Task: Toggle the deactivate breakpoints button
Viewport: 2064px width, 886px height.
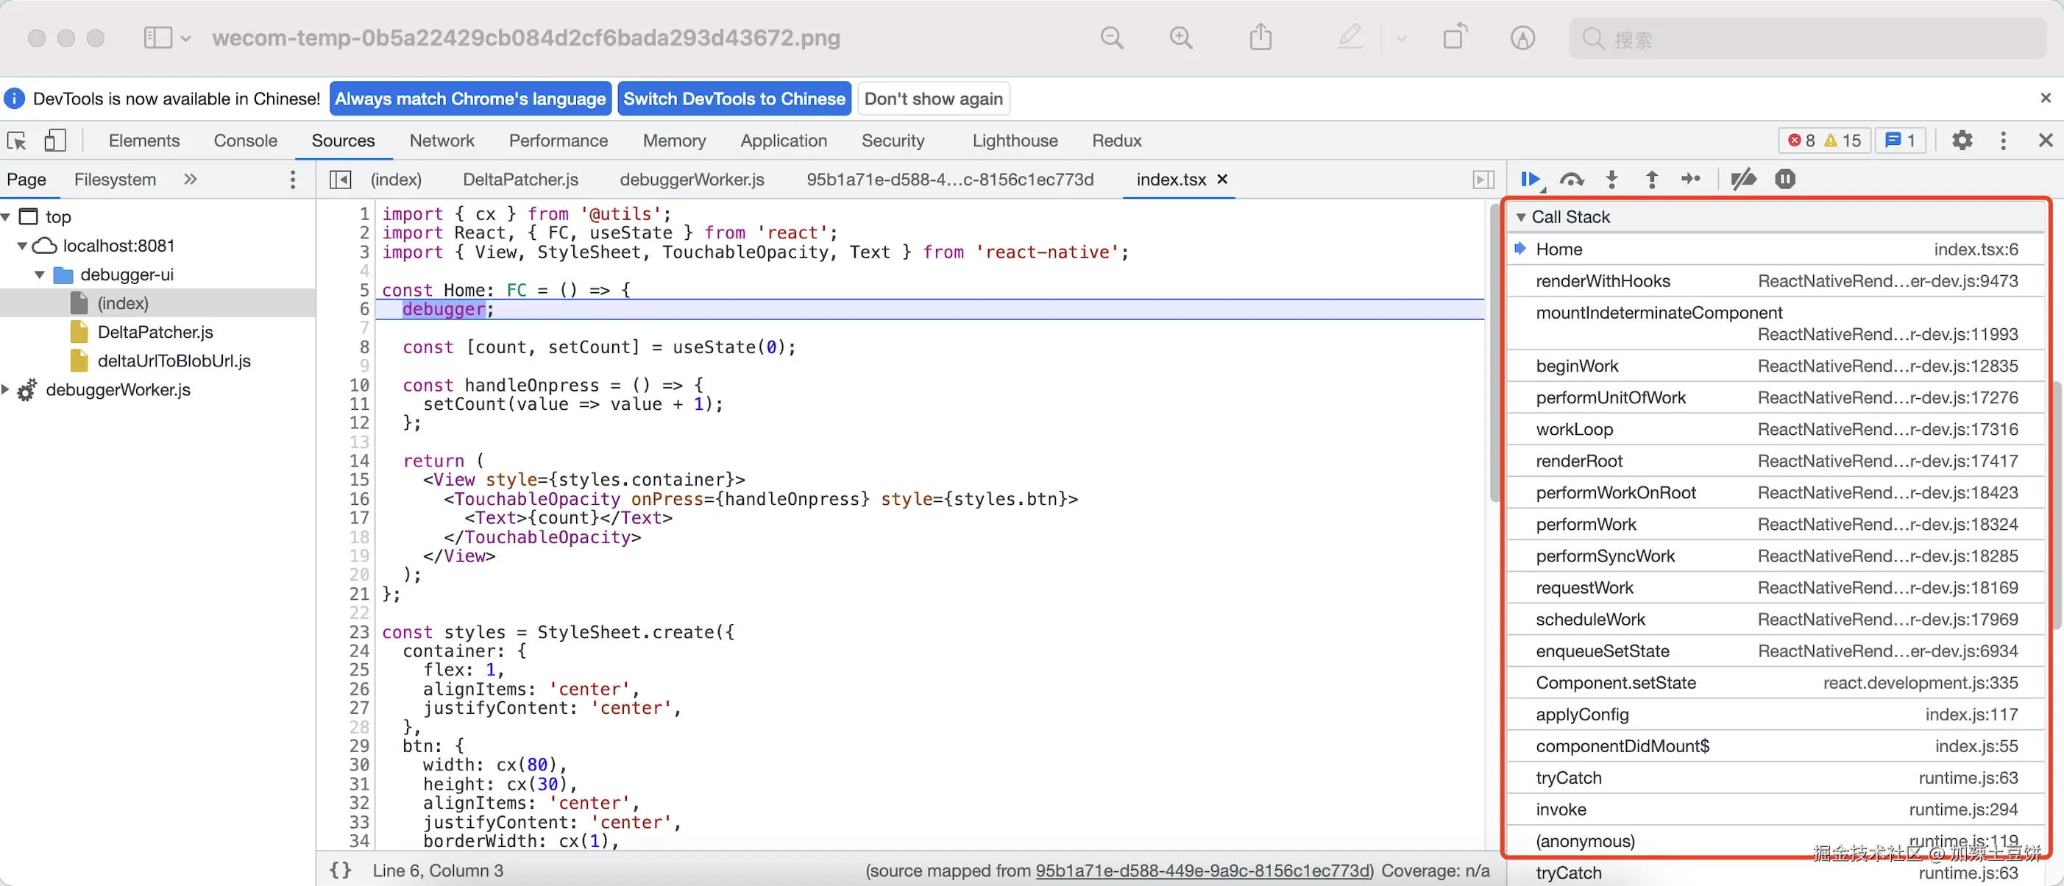Action: pyautogui.click(x=1742, y=180)
